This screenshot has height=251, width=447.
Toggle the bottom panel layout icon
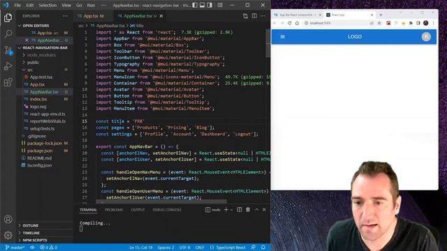[202, 5]
